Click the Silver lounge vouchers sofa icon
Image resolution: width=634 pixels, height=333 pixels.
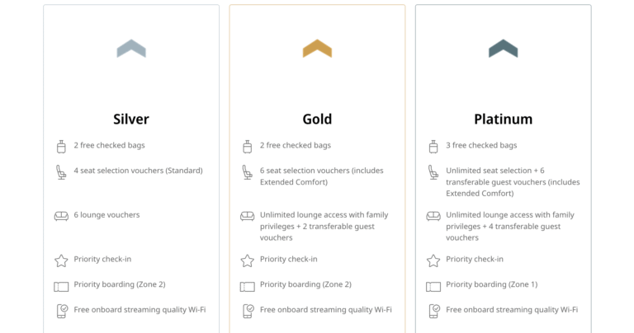[61, 216]
